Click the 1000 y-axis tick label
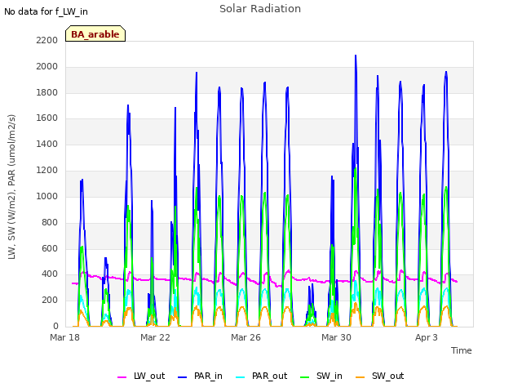This screenshot has height=392, width=522. pos(47,196)
